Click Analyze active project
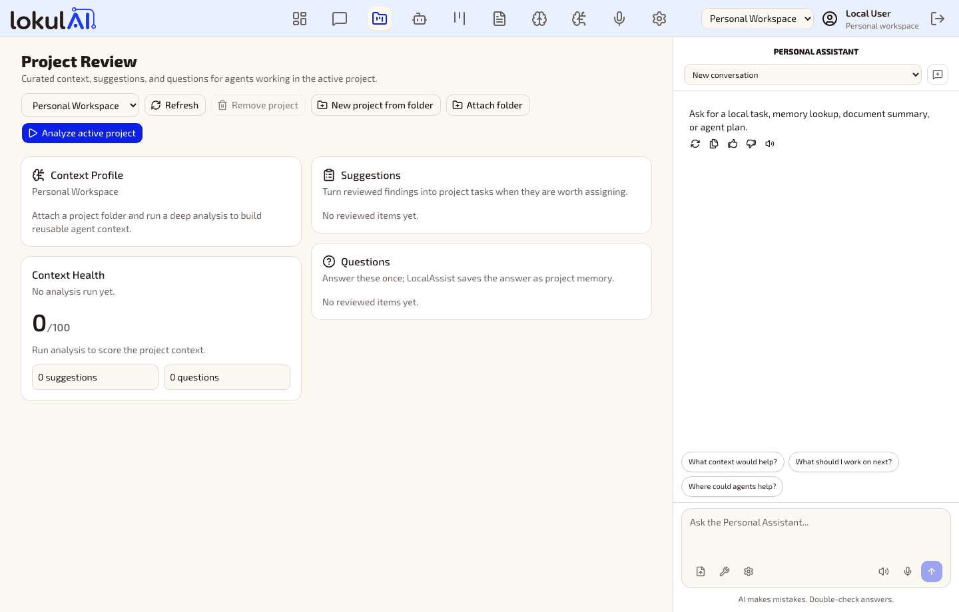The image size is (959, 612). 82,133
